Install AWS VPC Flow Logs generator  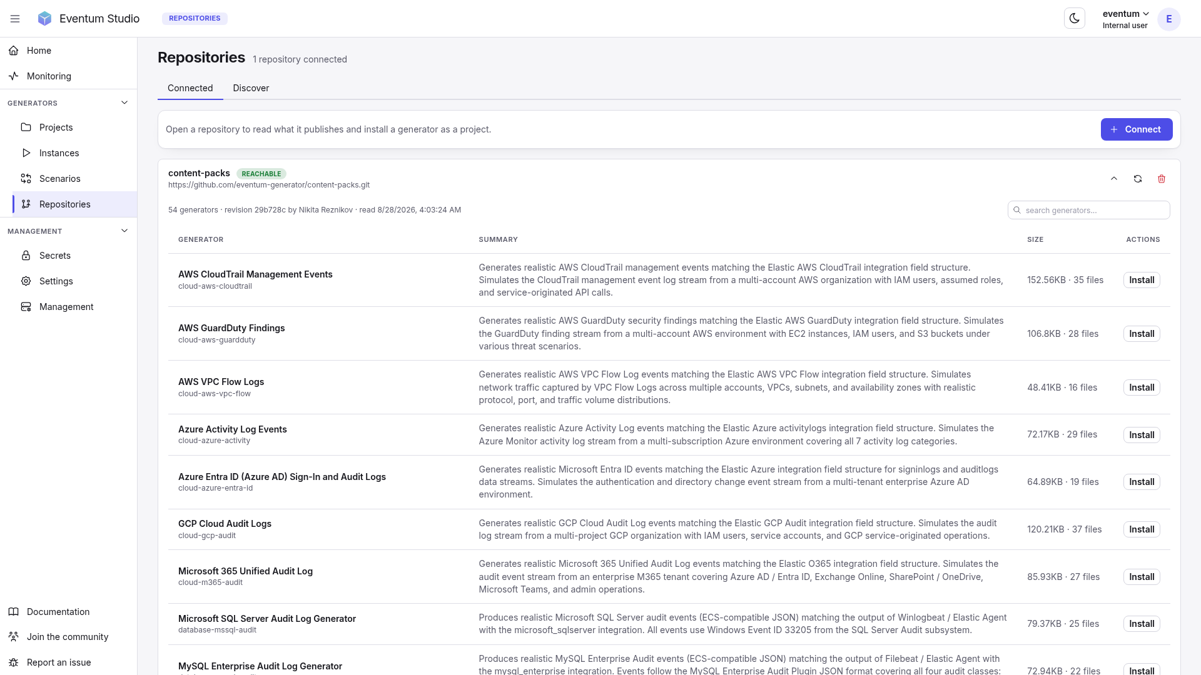pos(1142,387)
